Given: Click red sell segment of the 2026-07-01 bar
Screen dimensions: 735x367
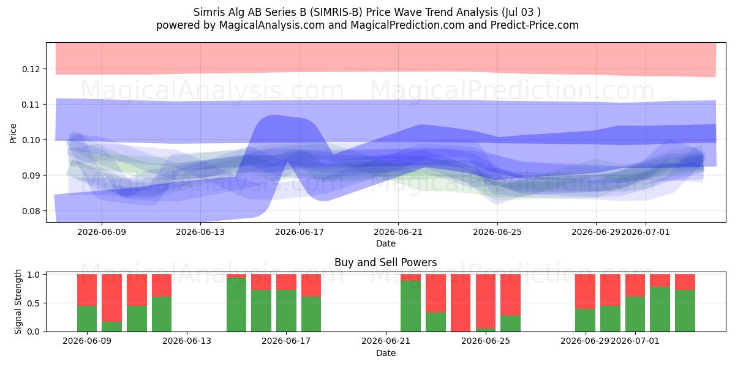Looking at the screenshot, I should click(x=635, y=286).
